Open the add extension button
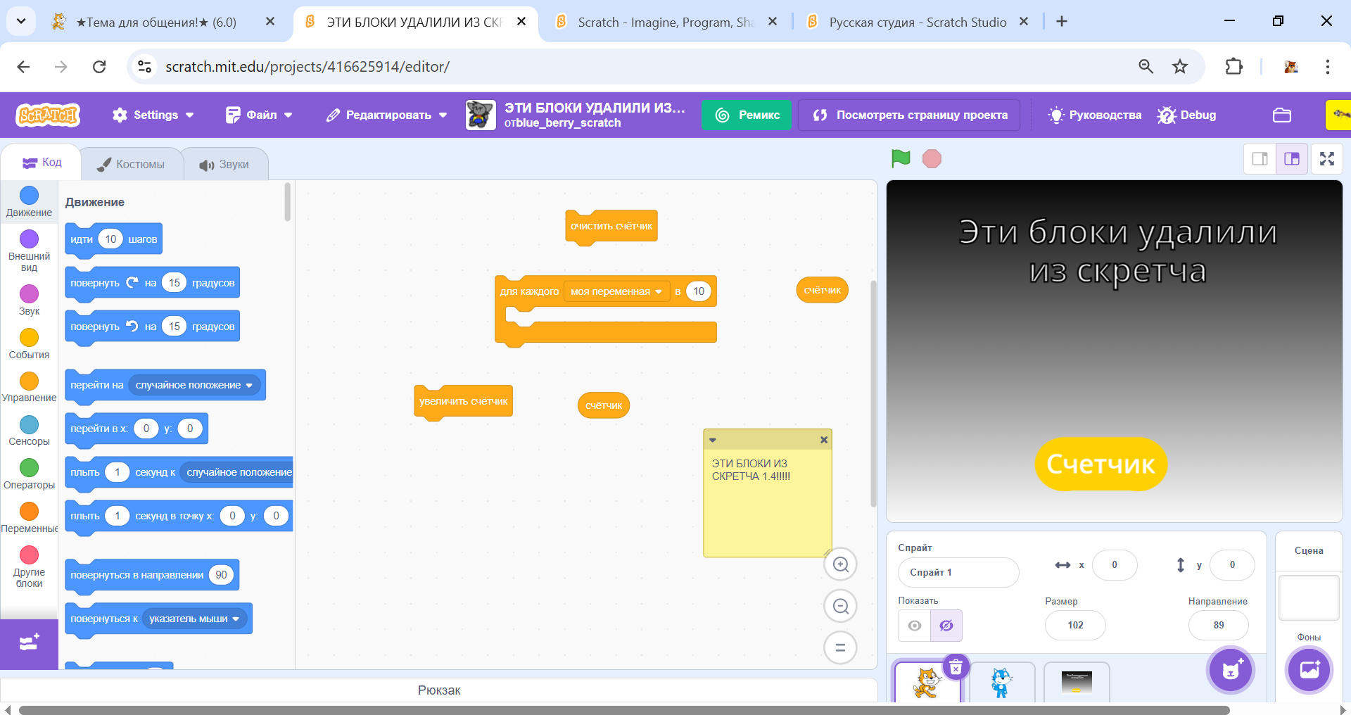Image resolution: width=1351 pixels, height=715 pixels. tap(29, 643)
